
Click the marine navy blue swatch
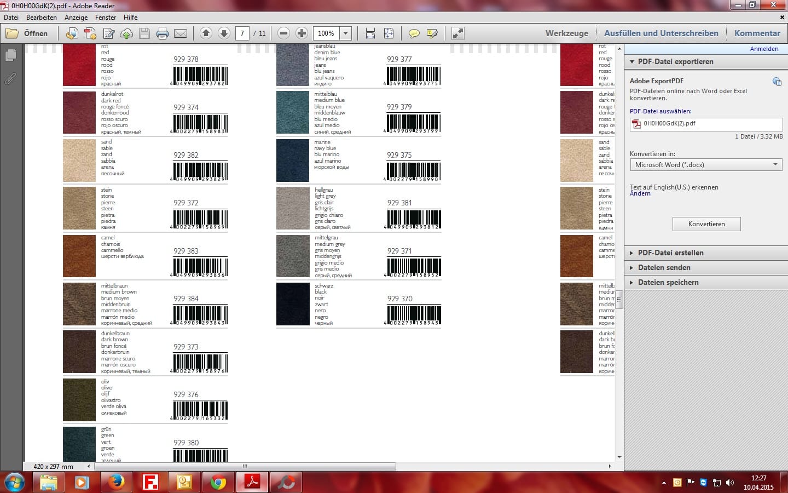(x=293, y=160)
